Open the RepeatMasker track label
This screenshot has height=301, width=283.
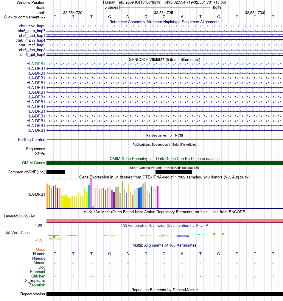(x=33, y=294)
